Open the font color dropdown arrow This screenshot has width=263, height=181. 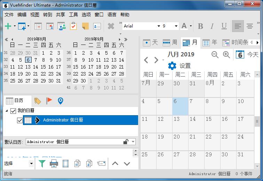tap(191, 26)
